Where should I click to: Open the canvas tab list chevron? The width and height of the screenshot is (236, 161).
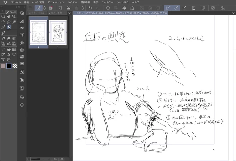click(x=233, y=13)
